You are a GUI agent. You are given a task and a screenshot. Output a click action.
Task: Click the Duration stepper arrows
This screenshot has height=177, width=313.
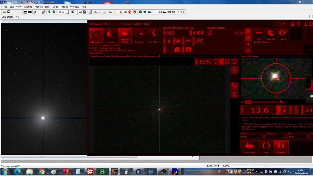[286, 136]
